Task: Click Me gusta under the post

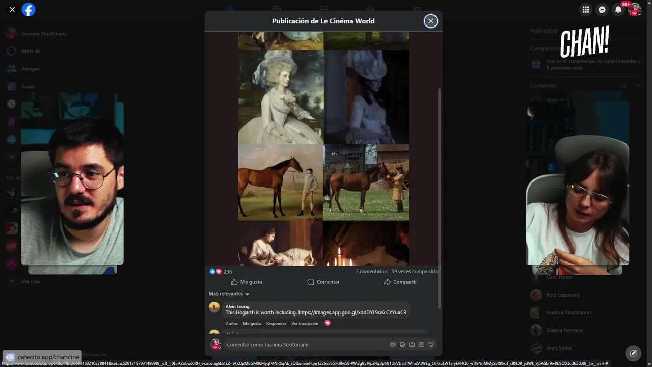Action: (247, 282)
